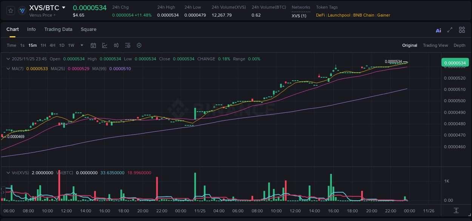Open the Binance AI analysis icon
This screenshot has height=221, width=472.
click(x=438, y=30)
